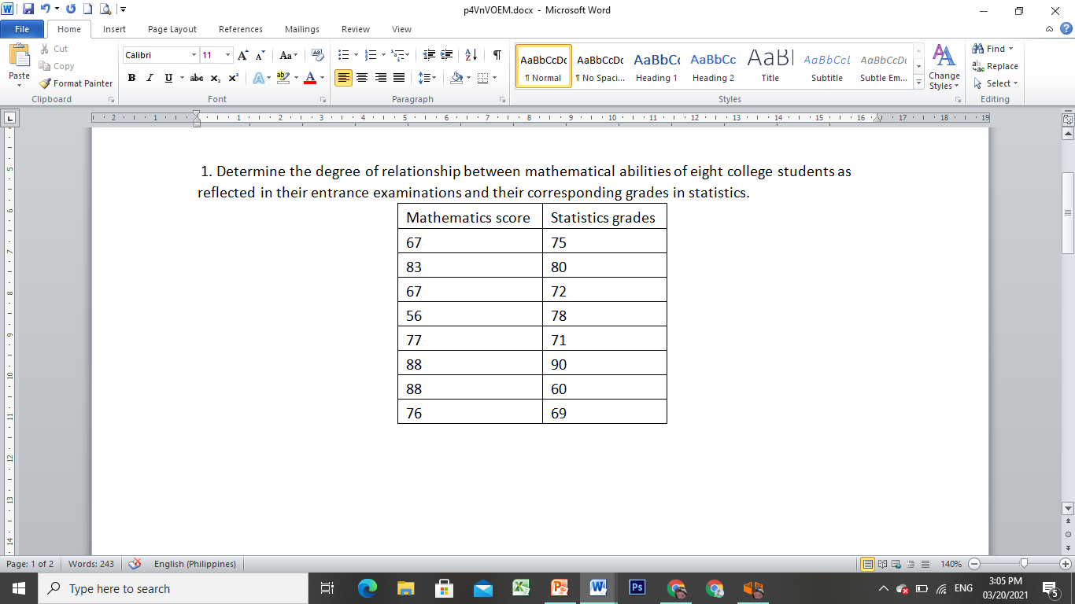Open the font size dropdown
1075x604 pixels.
(x=228, y=55)
